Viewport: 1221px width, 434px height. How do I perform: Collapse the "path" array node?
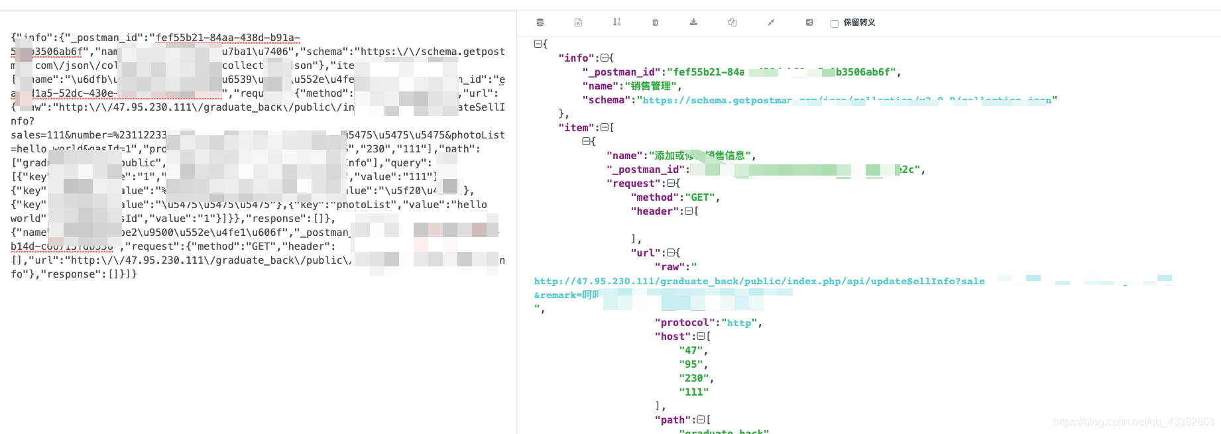[x=701, y=420]
